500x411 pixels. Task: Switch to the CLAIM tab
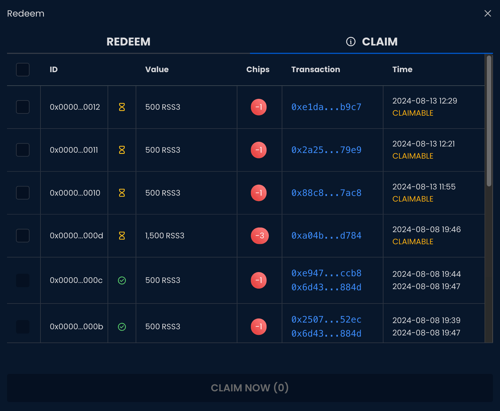click(371, 42)
